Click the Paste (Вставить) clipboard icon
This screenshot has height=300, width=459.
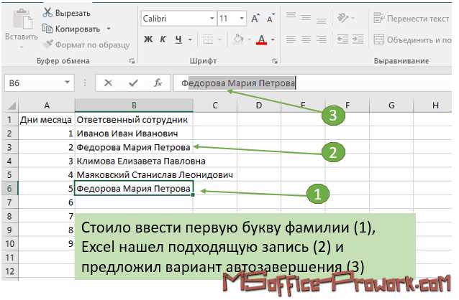coord(22,19)
